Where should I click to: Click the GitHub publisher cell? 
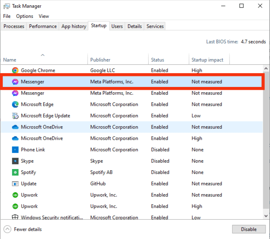tap(98, 184)
